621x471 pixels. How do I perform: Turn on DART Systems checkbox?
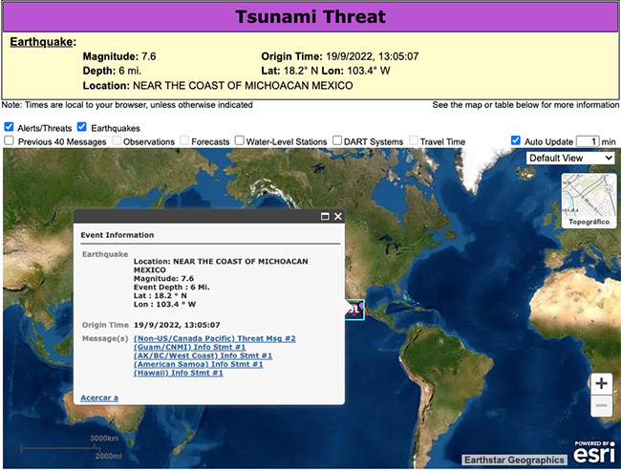(337, 141)
